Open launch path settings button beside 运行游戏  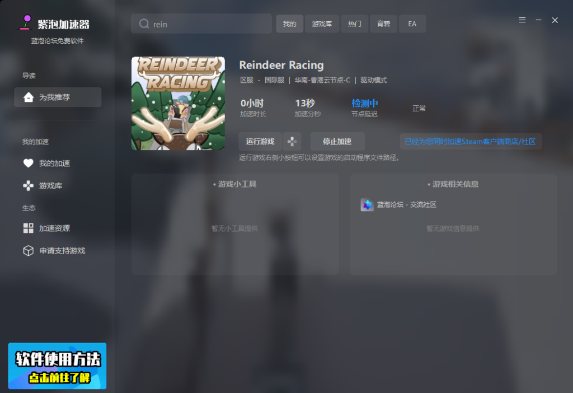click(292, 142)
